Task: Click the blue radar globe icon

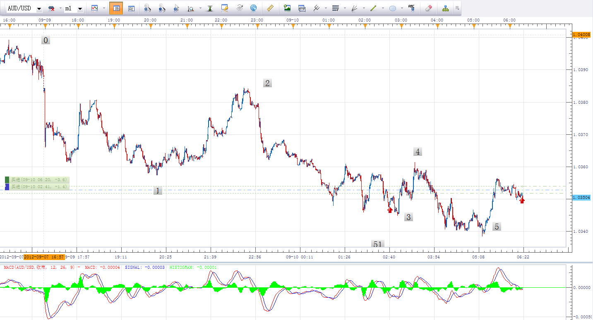Action: pos(253,8)
